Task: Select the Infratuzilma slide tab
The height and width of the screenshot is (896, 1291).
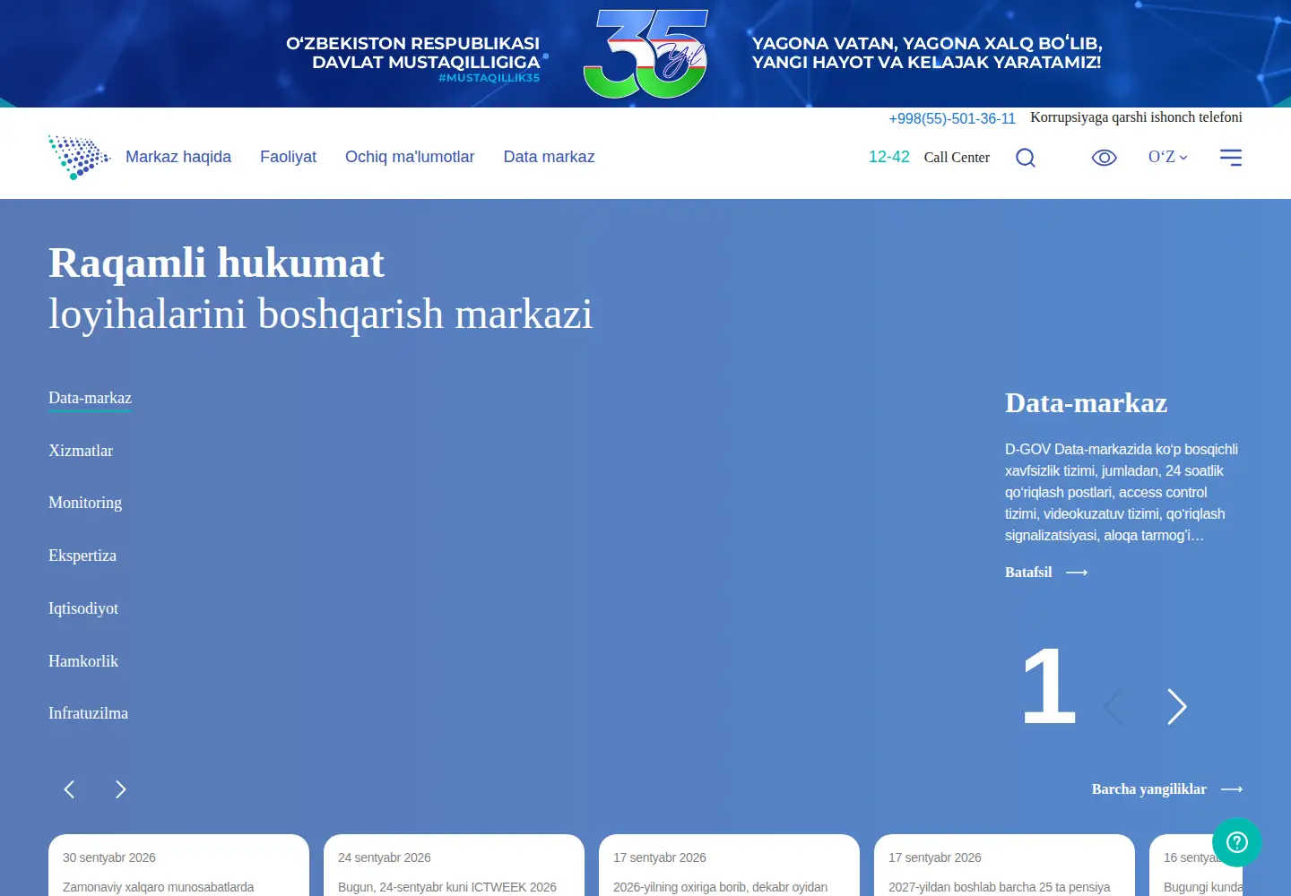Action: tap(88, 713)
